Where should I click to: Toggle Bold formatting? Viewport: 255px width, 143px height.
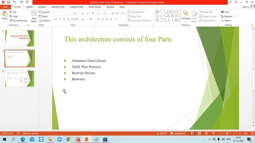56,19
